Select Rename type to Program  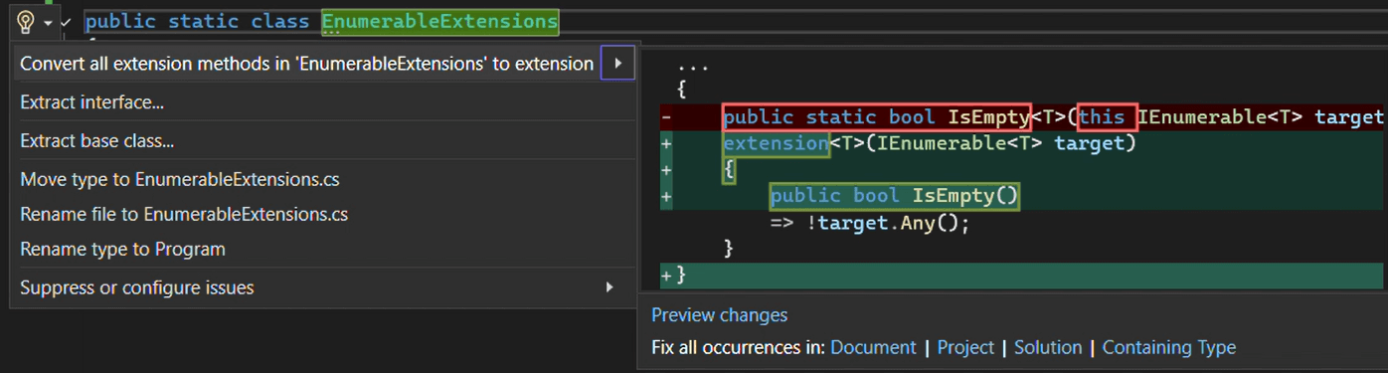tap(122, 249)
